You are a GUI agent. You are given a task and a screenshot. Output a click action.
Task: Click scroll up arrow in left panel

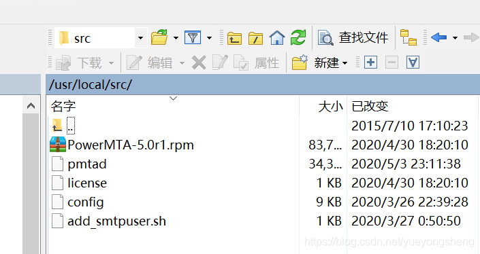coord(31,106)
